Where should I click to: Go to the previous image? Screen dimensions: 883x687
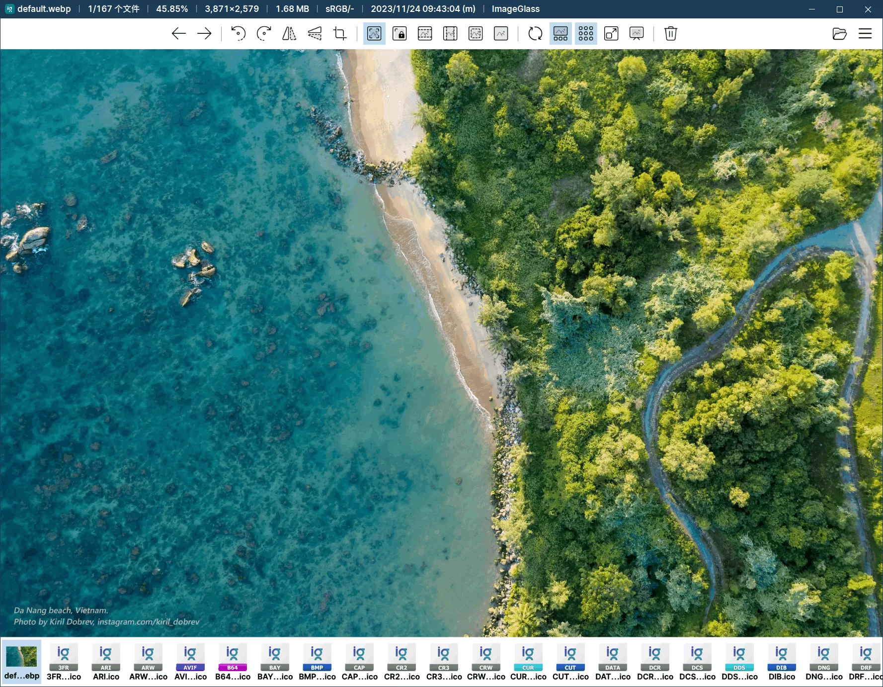178,34
